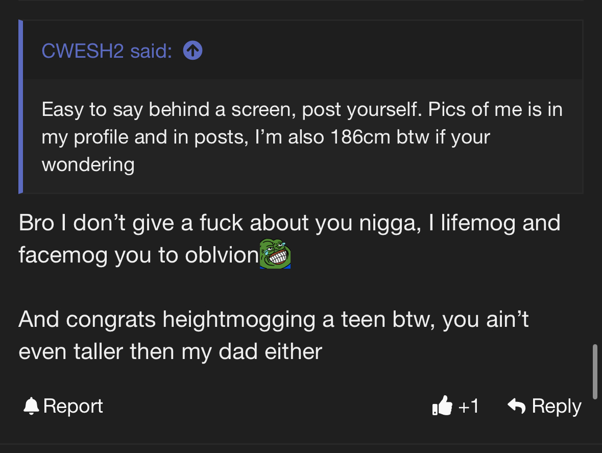Click the quoted text starting 'Easy to say'

click(301, 109)
